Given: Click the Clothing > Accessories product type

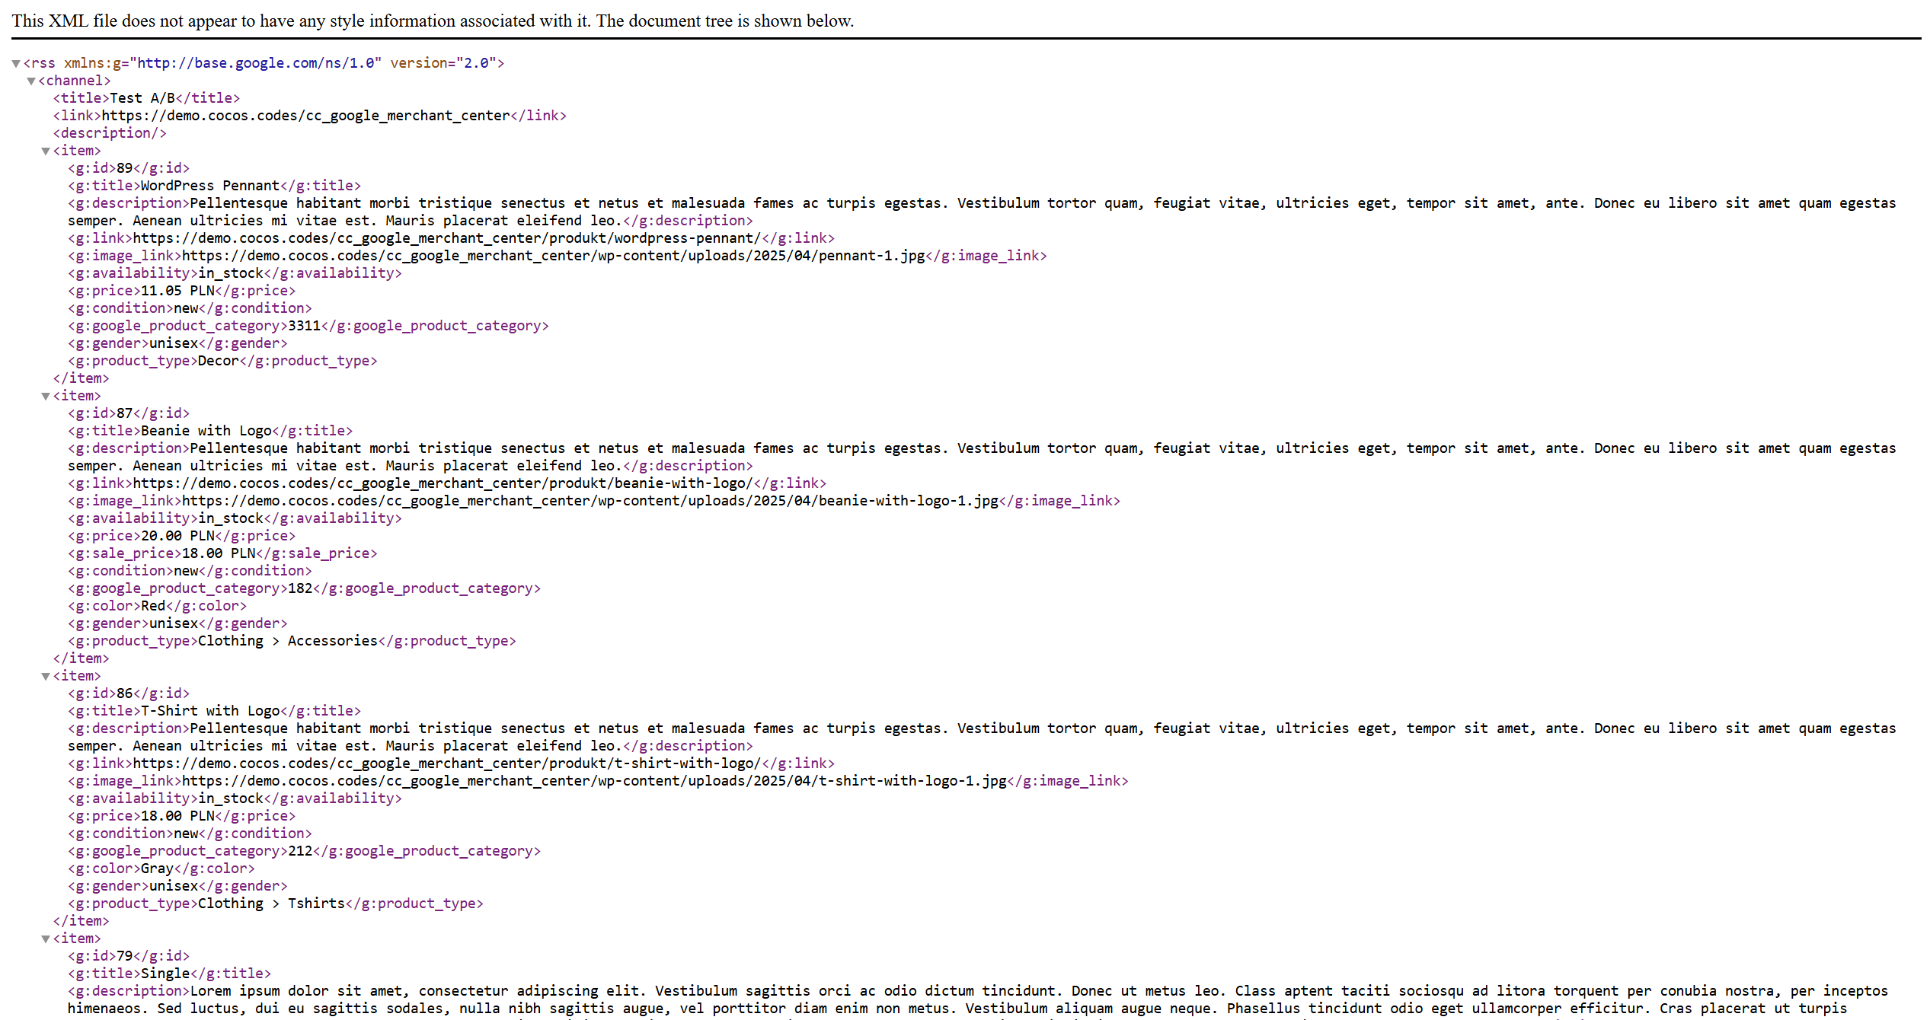Looking at the screenshot, I should tap(287, 641).
